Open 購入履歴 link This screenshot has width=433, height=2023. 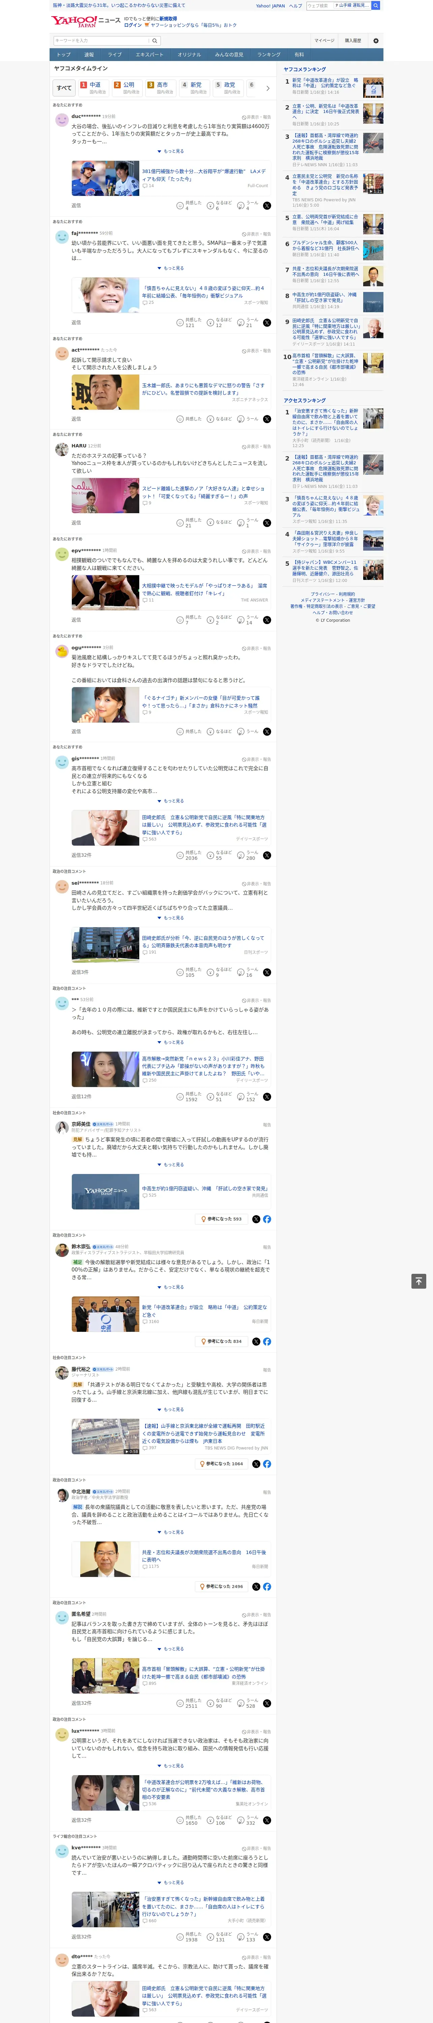coord(353,40)
